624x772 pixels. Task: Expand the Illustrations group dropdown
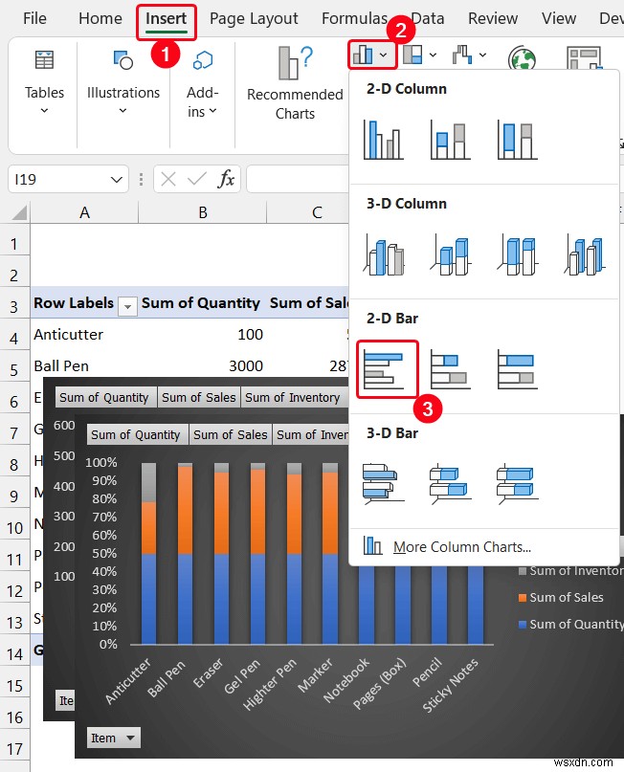click(123, 110)
